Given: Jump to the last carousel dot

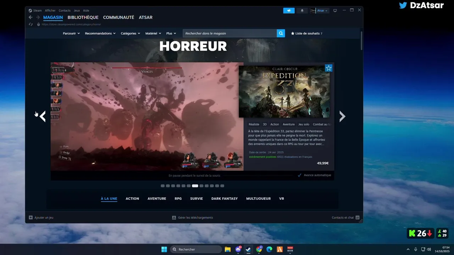Looking at the screenshot, I should pos(222,186).
